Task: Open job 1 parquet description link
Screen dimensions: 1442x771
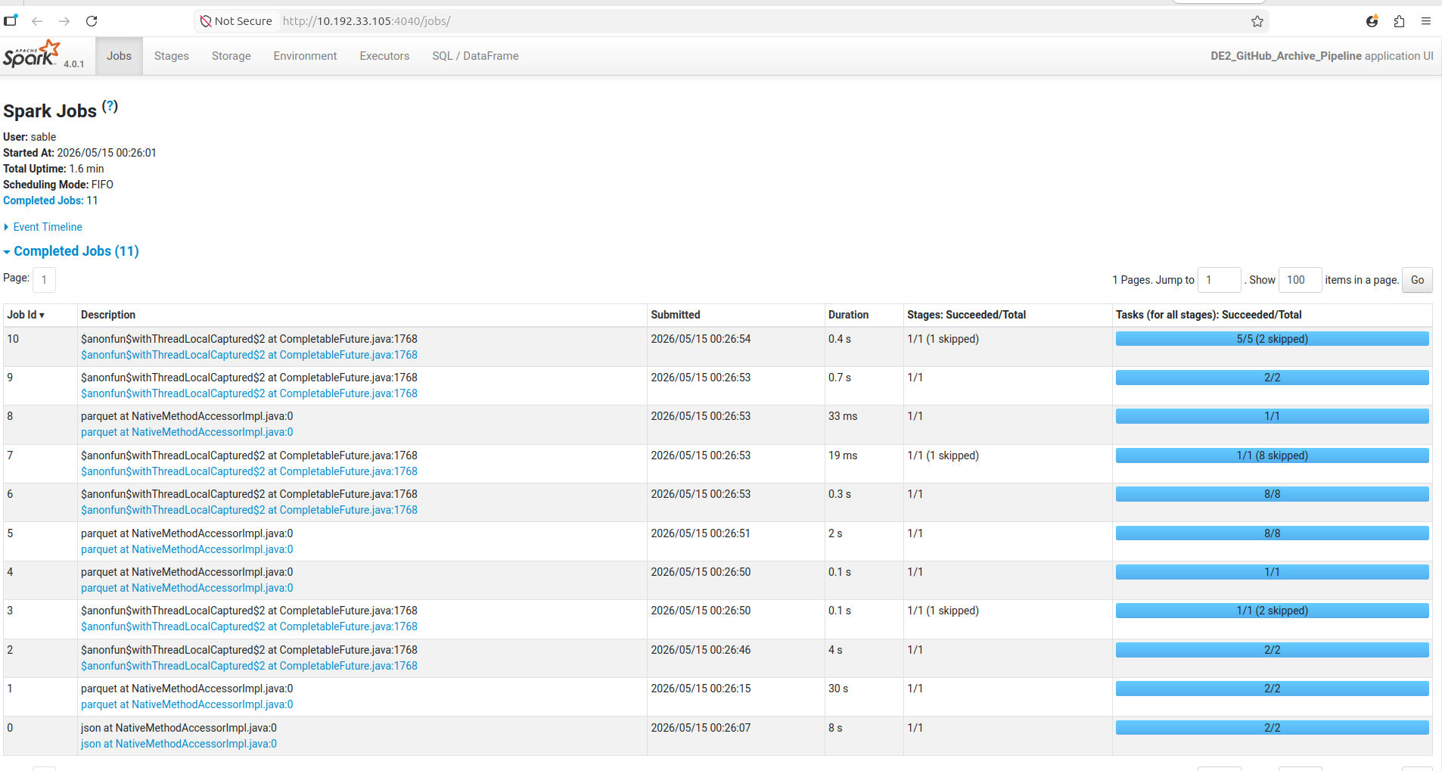Action: click(187, 704)
